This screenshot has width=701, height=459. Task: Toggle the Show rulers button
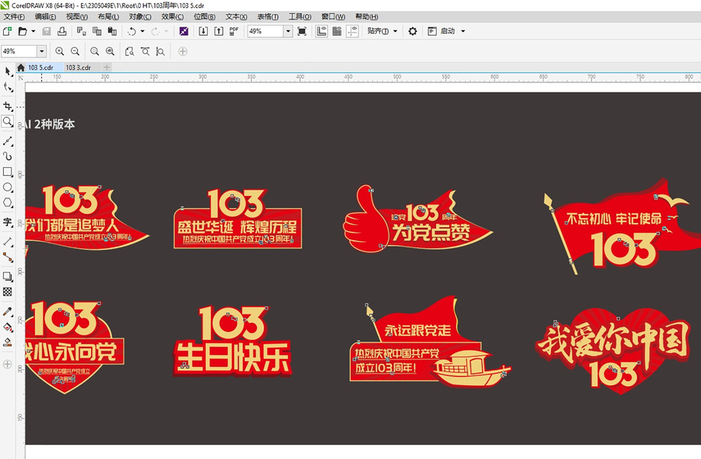[x=322, y=31]
